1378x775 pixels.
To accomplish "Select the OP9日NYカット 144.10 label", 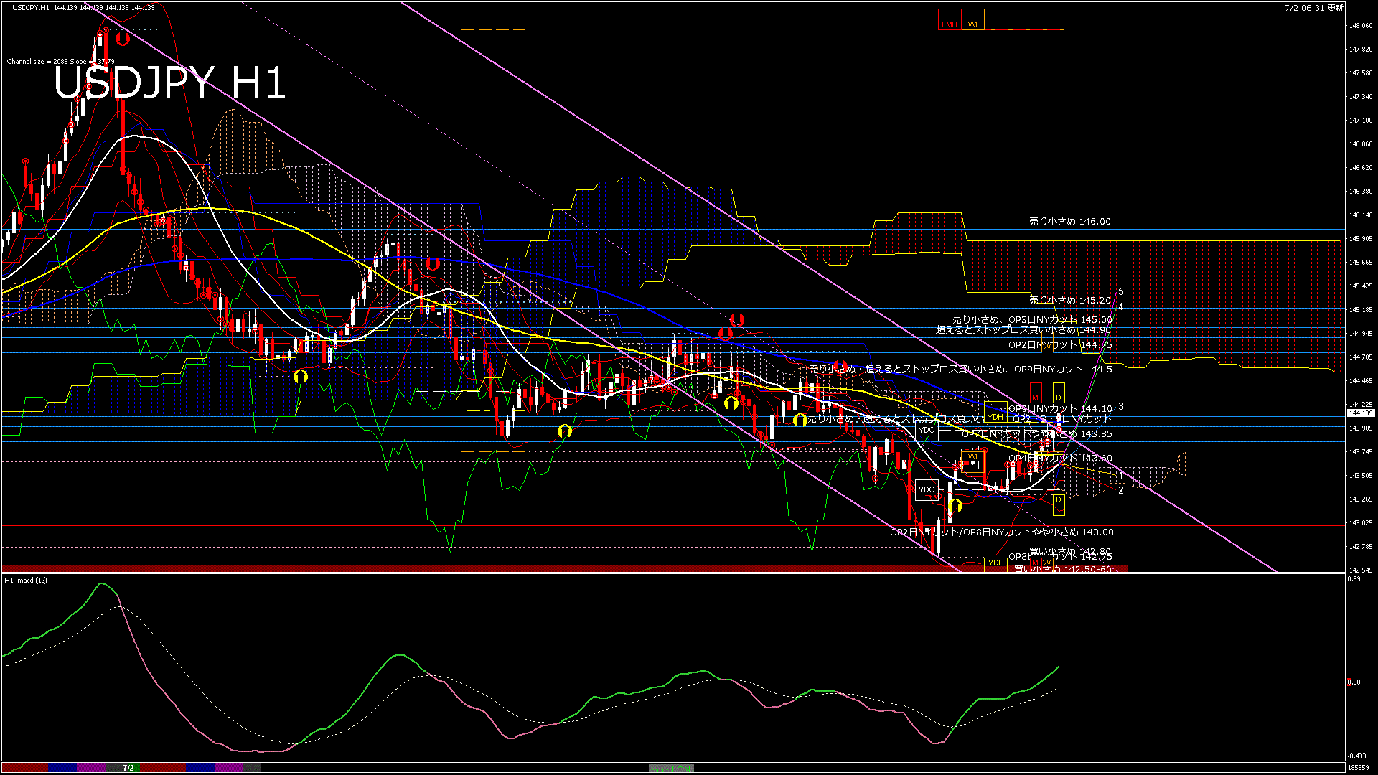I will point(1060,409).
